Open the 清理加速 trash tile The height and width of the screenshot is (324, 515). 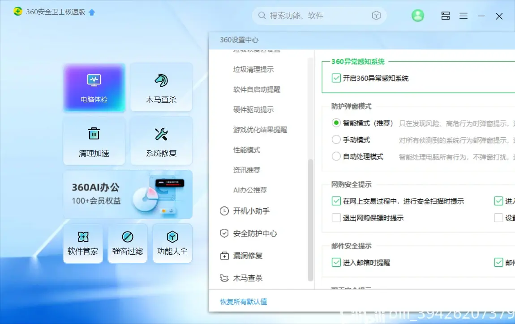pyautogui.click(x=94, y=141)
